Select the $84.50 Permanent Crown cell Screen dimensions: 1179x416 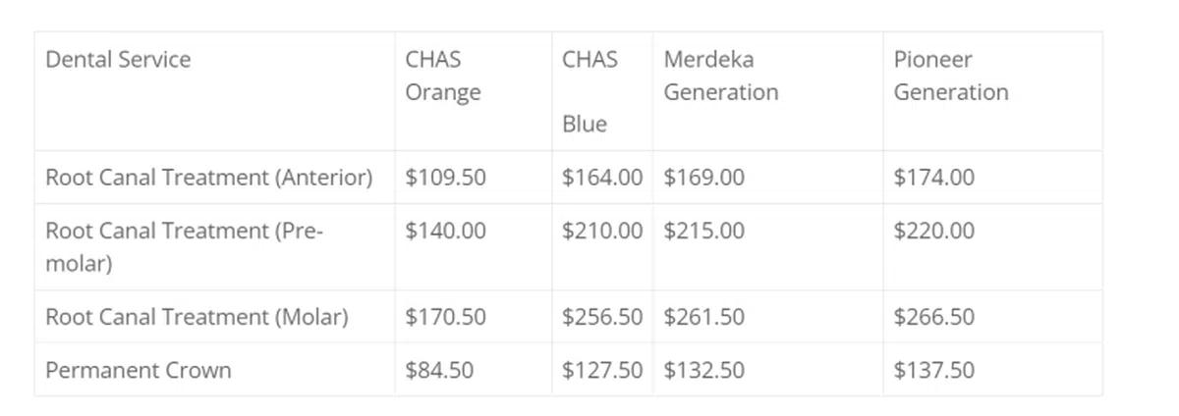(x=439, y=371)
